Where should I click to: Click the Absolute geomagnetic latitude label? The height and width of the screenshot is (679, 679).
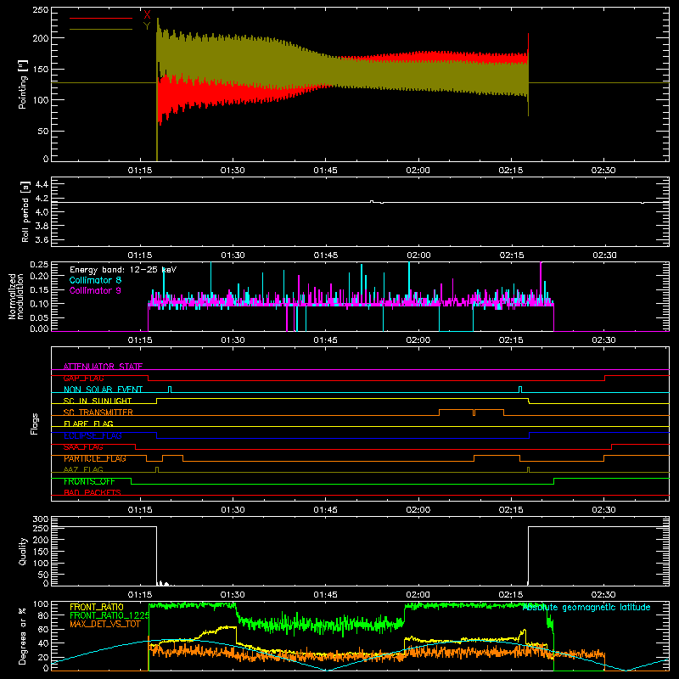586,608
